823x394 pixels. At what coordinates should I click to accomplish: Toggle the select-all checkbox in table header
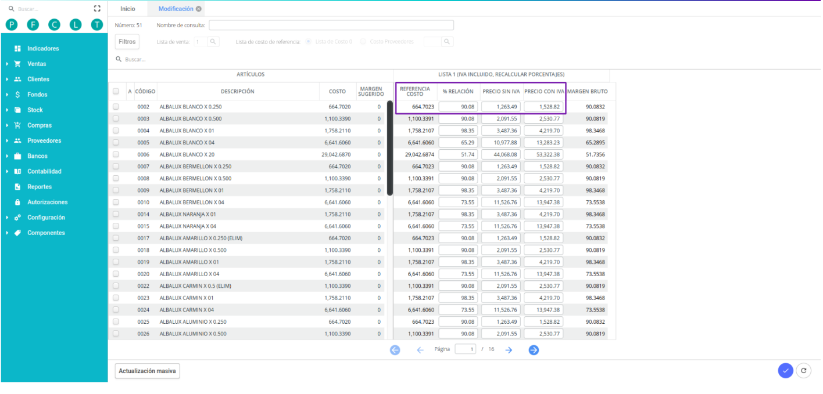coord(116,92)
